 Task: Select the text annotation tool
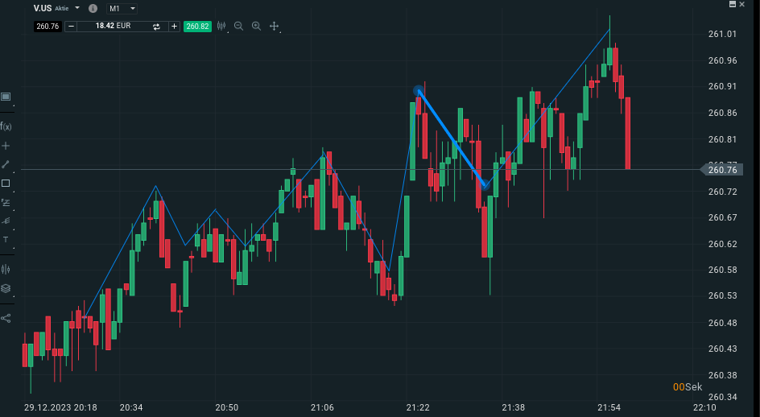6,240
